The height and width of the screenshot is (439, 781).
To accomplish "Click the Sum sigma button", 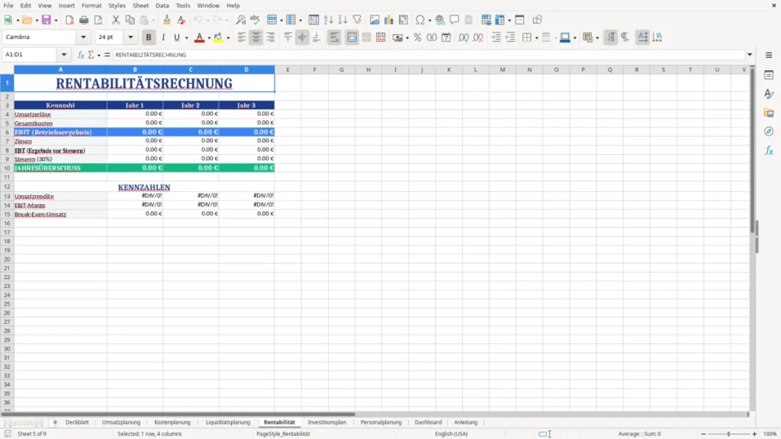I will point(91,55).
